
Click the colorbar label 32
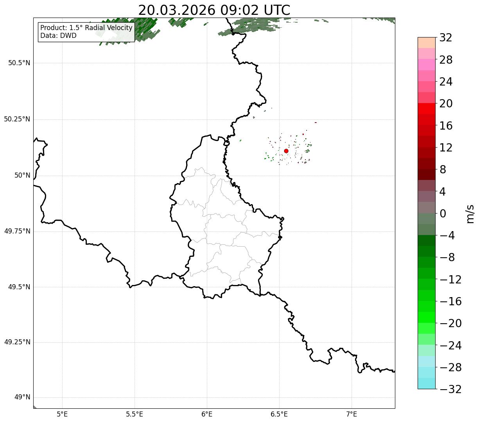pos(446,38)
